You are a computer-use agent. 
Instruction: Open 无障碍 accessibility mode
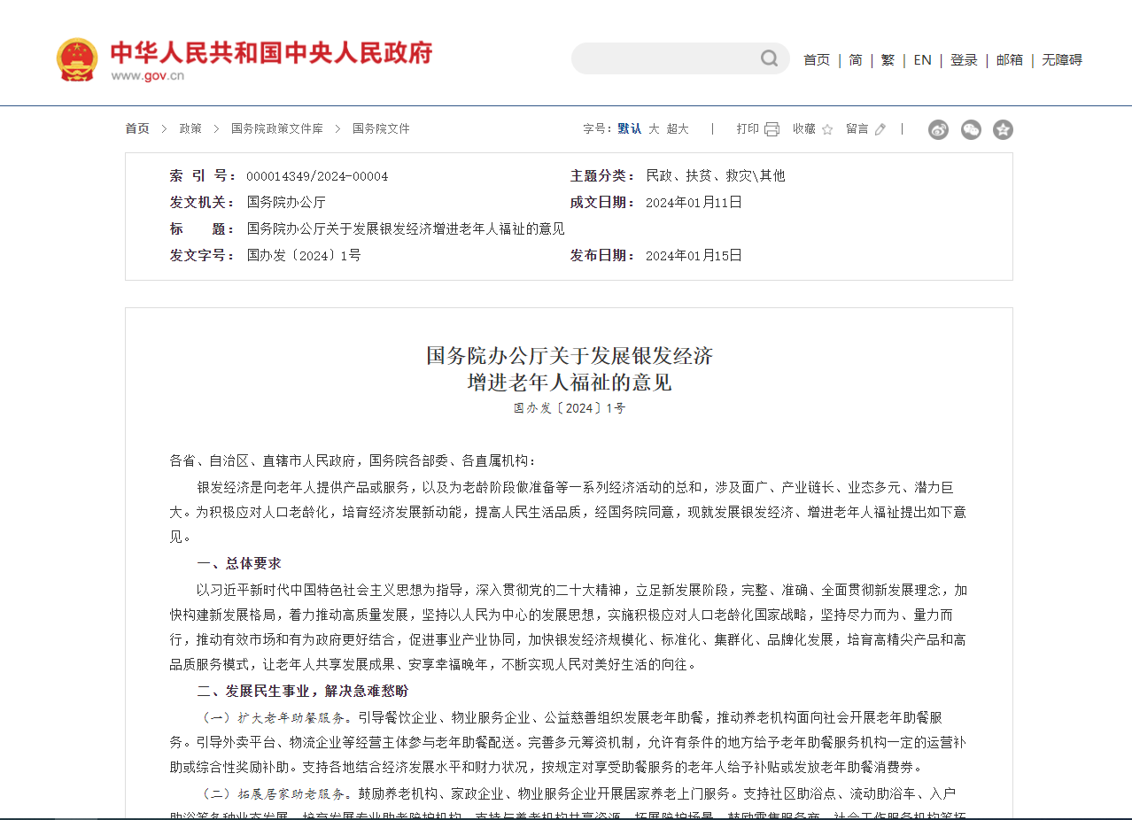coord(1061,60)
